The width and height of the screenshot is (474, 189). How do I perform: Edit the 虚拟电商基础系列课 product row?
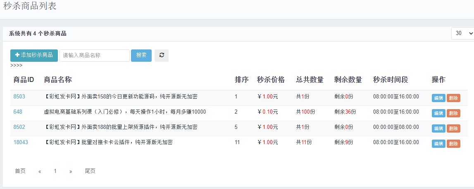pos(438,113)
